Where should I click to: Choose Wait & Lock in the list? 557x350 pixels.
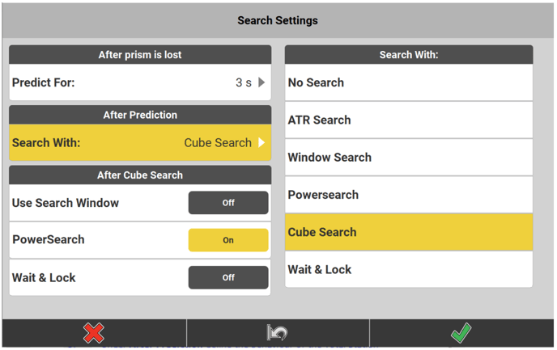pos(409,269)
